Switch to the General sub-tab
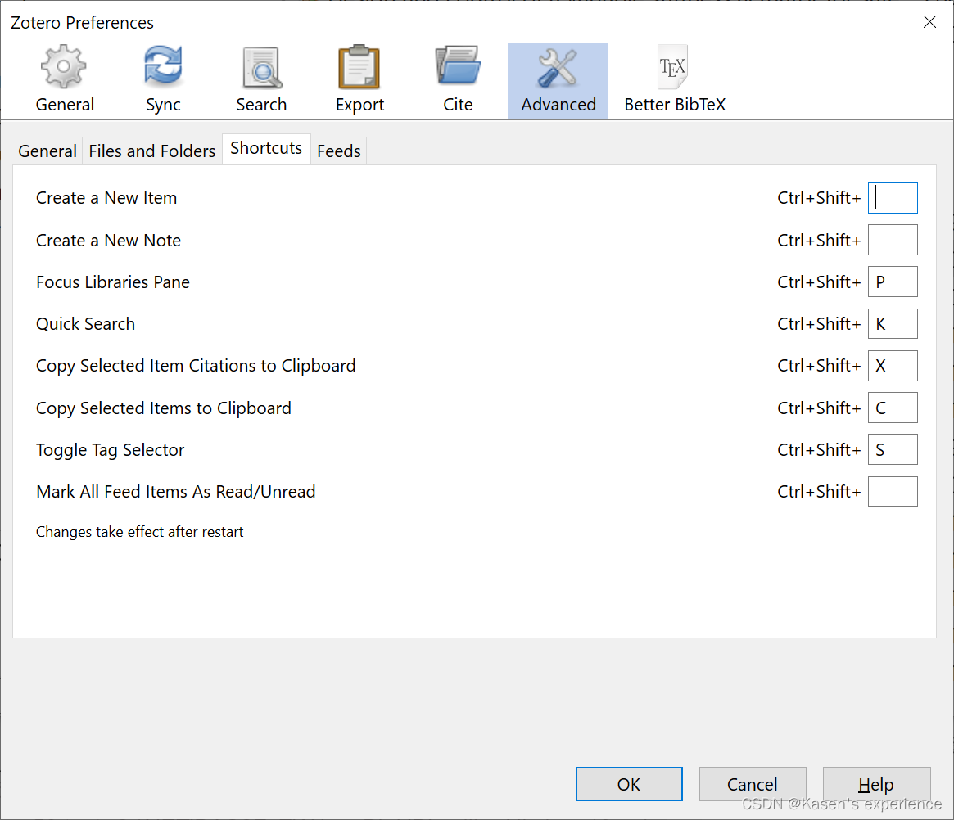The image size is (954, 820). click(x=47, y=151)
